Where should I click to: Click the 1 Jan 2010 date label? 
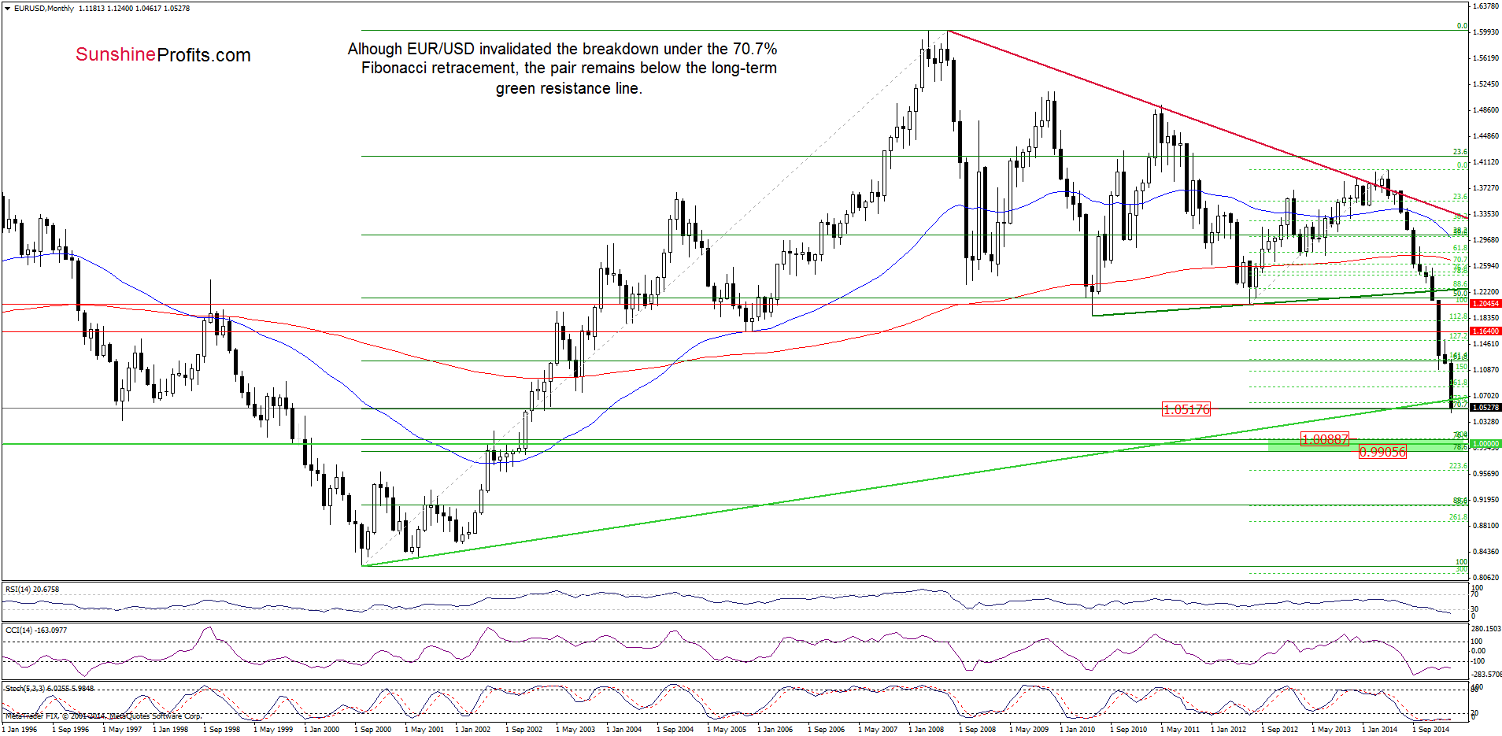click(1078, 730)
